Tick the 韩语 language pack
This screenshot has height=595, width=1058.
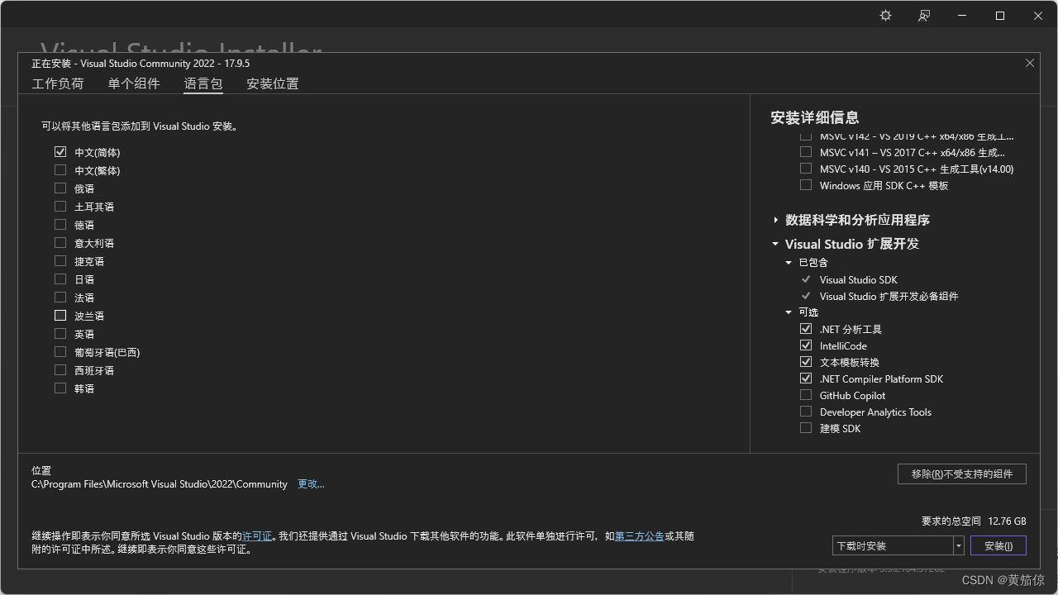[60, 388]
